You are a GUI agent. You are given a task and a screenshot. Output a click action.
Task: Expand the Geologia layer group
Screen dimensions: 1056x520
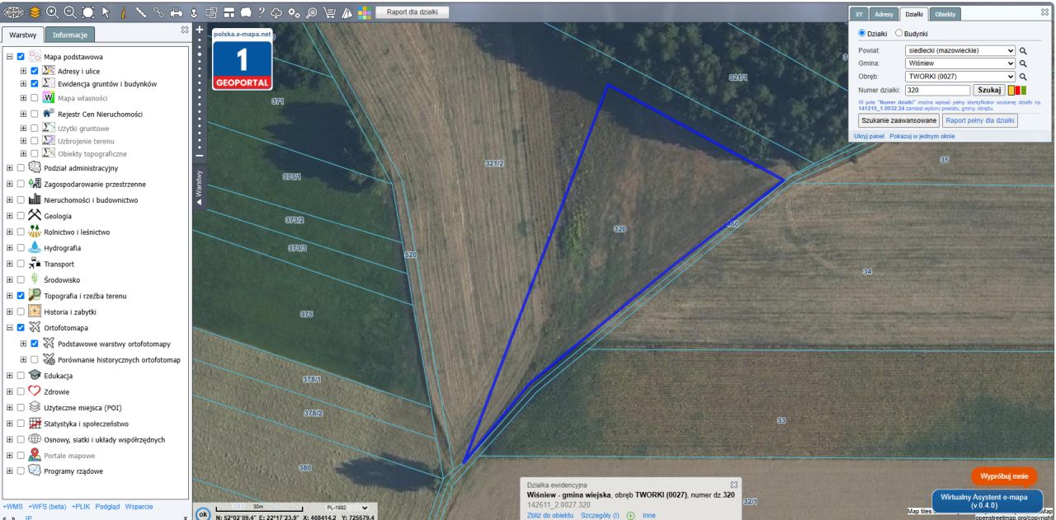(x=9, y=216)
